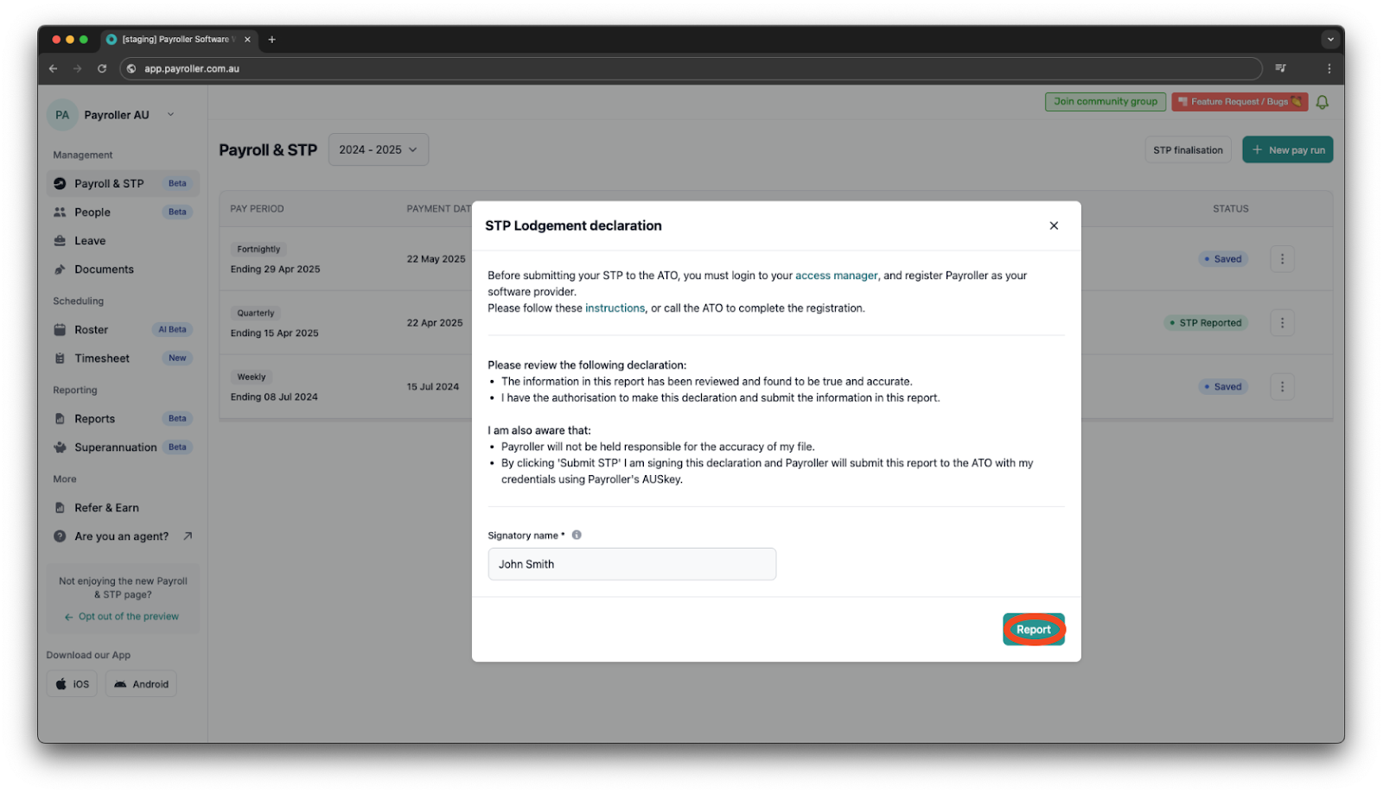Image resolution: width=1383 pixels, height=793 pixels.
Task: Open the browser three-dot menu
Action: [x=1329, y=68]
